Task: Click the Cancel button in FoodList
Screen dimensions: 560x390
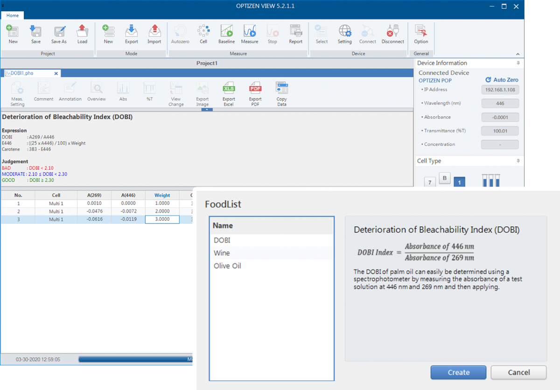Action: click(x=518, y=372)
